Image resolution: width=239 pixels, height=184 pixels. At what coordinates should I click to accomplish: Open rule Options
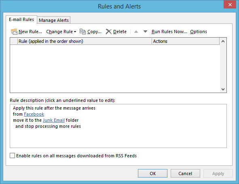[199, 32]
